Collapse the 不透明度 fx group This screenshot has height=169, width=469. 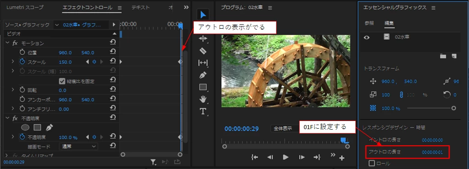click(x=8, y=118)
